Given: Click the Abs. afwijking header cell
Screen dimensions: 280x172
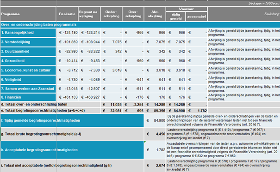Looking at the screenshot, I should [x=155, y=14].
